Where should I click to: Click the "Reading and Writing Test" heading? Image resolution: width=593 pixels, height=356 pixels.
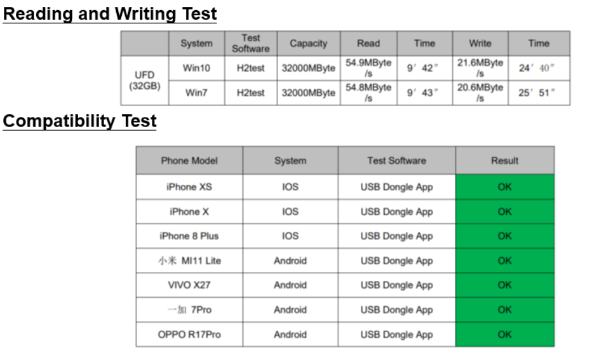tap(110, 14)
